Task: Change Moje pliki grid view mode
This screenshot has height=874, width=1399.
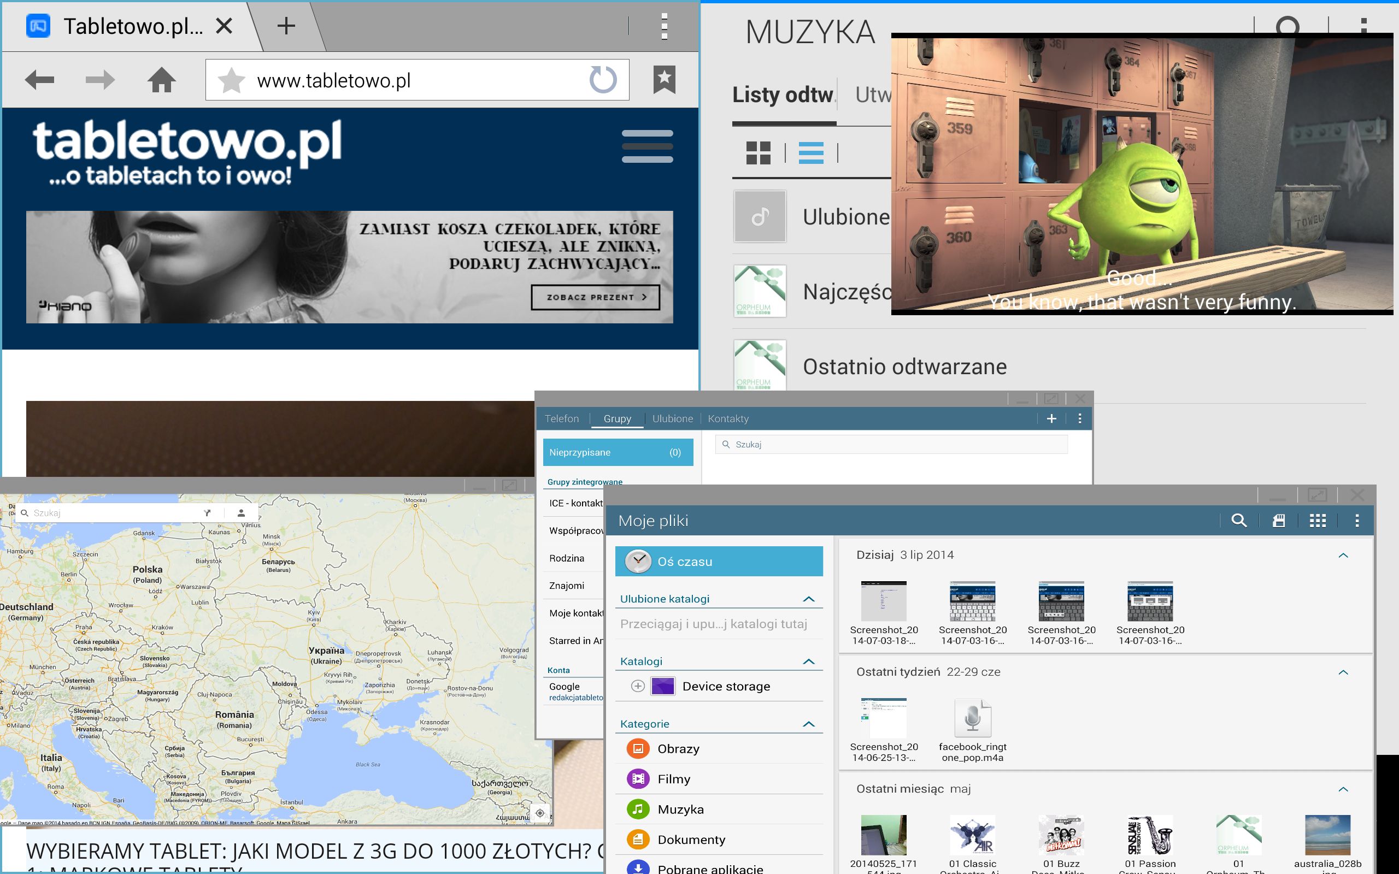Action: (1318, 520)
